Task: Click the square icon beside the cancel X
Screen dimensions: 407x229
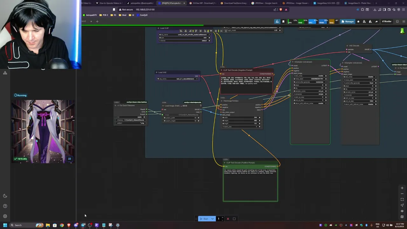Action: click(x=234, y=219)
